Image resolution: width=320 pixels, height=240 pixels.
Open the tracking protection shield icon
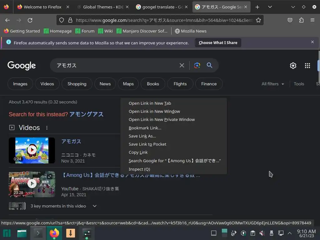(62, 20)
